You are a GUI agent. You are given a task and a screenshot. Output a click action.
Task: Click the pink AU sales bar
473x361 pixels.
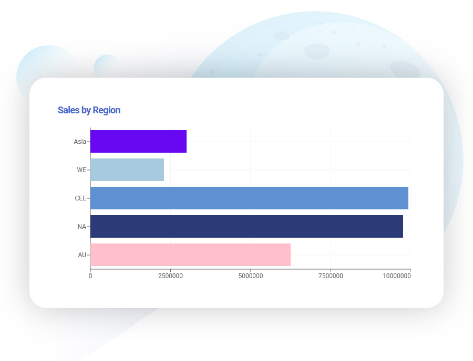191,254
